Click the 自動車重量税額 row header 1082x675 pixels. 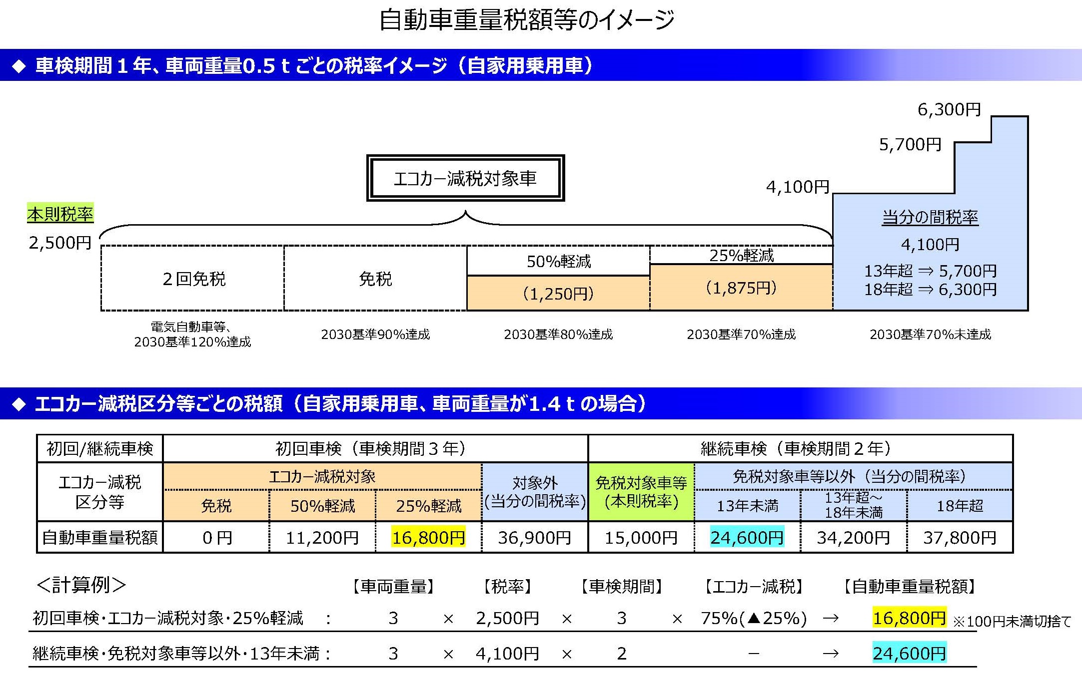(x=100, y=537)
